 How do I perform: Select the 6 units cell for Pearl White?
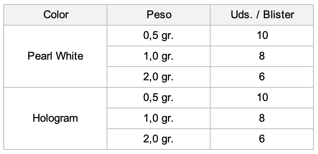pos(262,77)
